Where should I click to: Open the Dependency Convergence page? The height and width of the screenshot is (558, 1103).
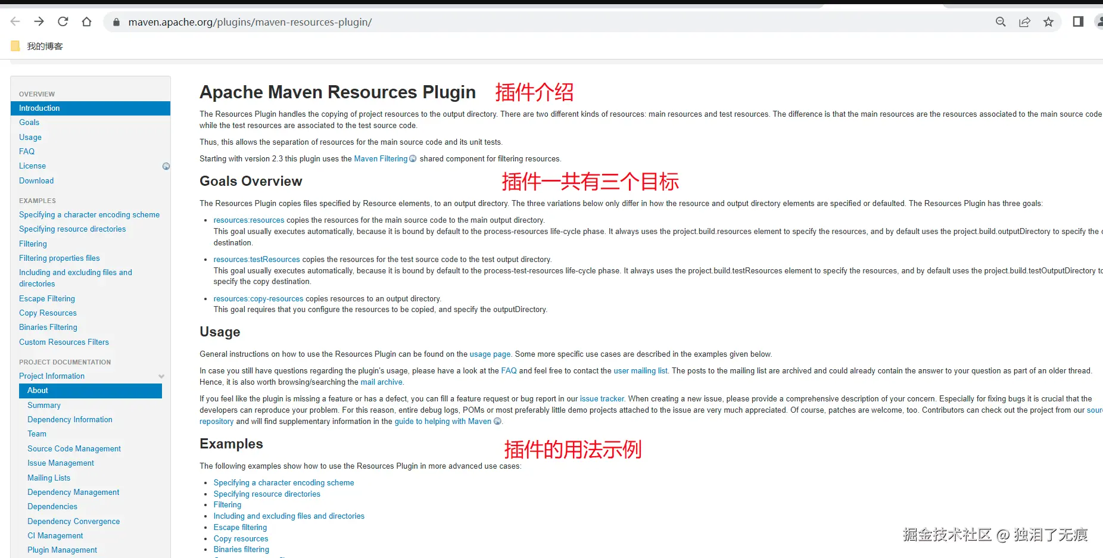(x=74, y=522)
